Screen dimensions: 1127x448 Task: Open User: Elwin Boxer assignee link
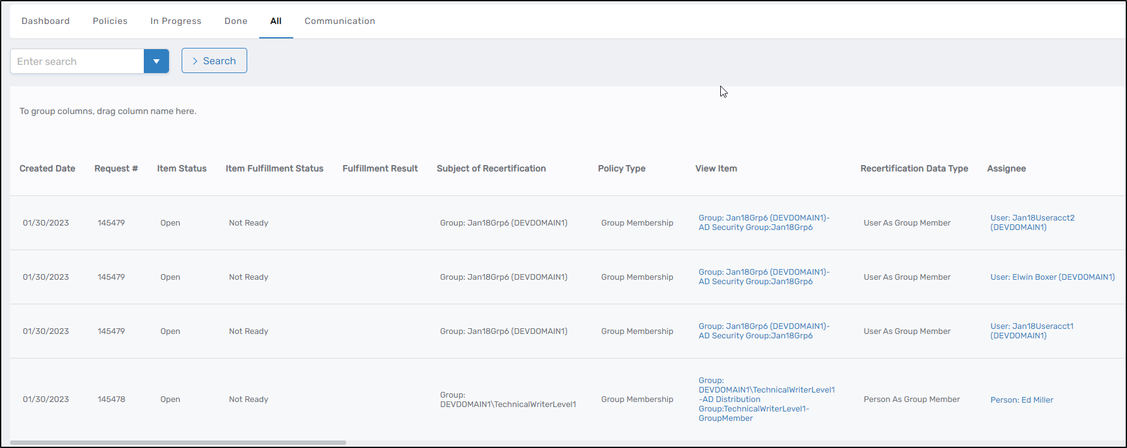1052,277
